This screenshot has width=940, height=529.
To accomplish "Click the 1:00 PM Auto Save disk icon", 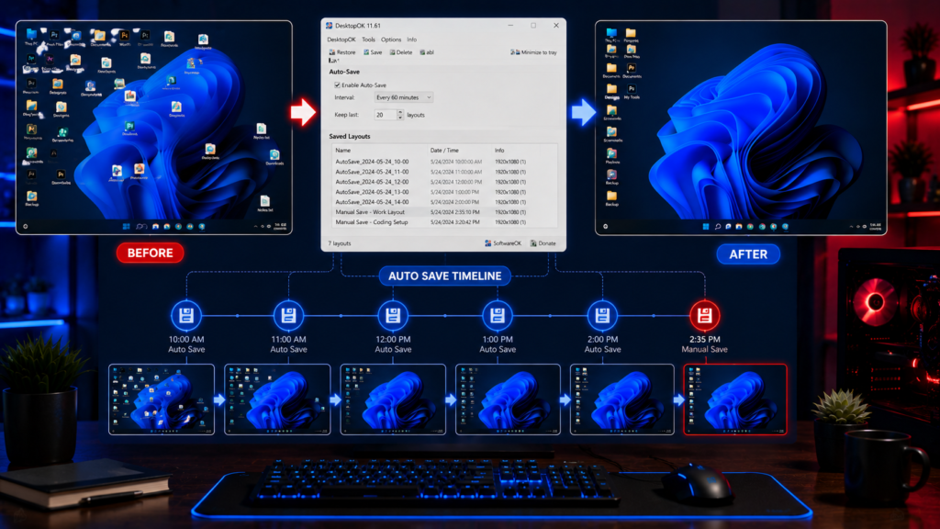I will point(498,316).
